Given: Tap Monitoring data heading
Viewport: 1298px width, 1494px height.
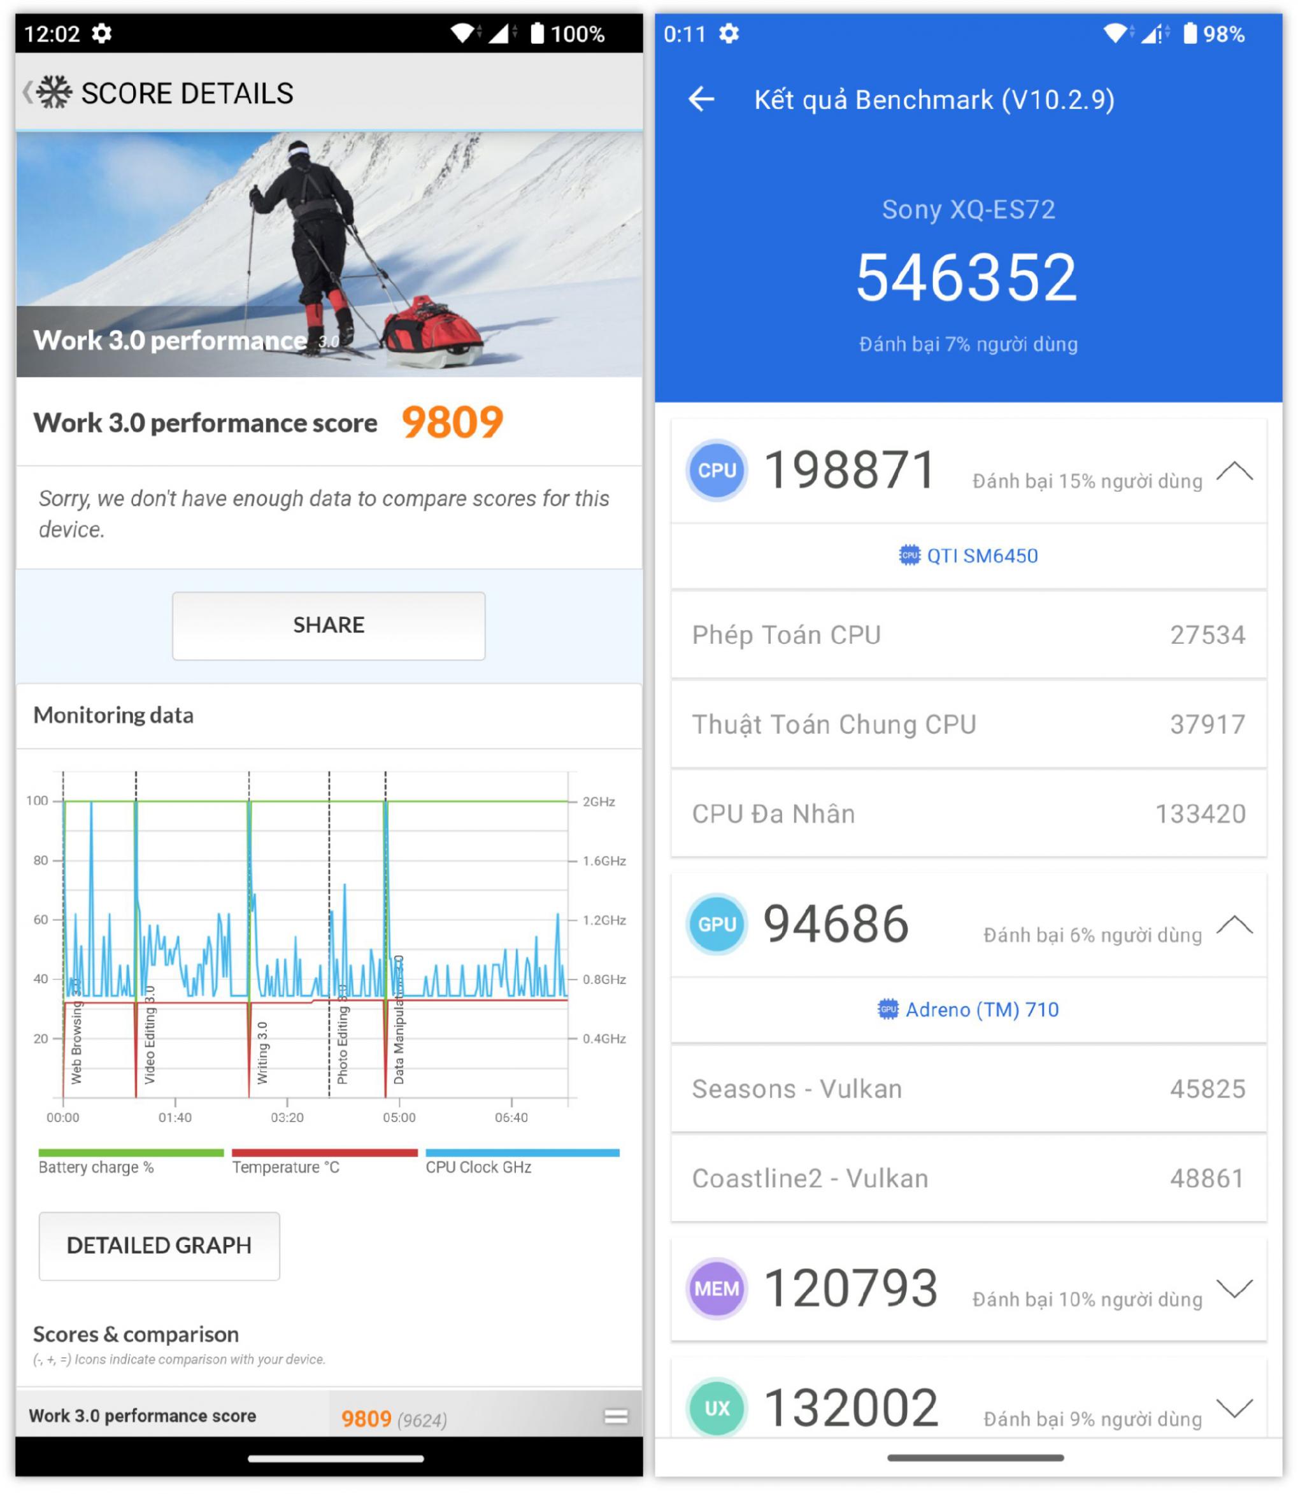Looking at the screenshot, I should click(x=113, y=716).
